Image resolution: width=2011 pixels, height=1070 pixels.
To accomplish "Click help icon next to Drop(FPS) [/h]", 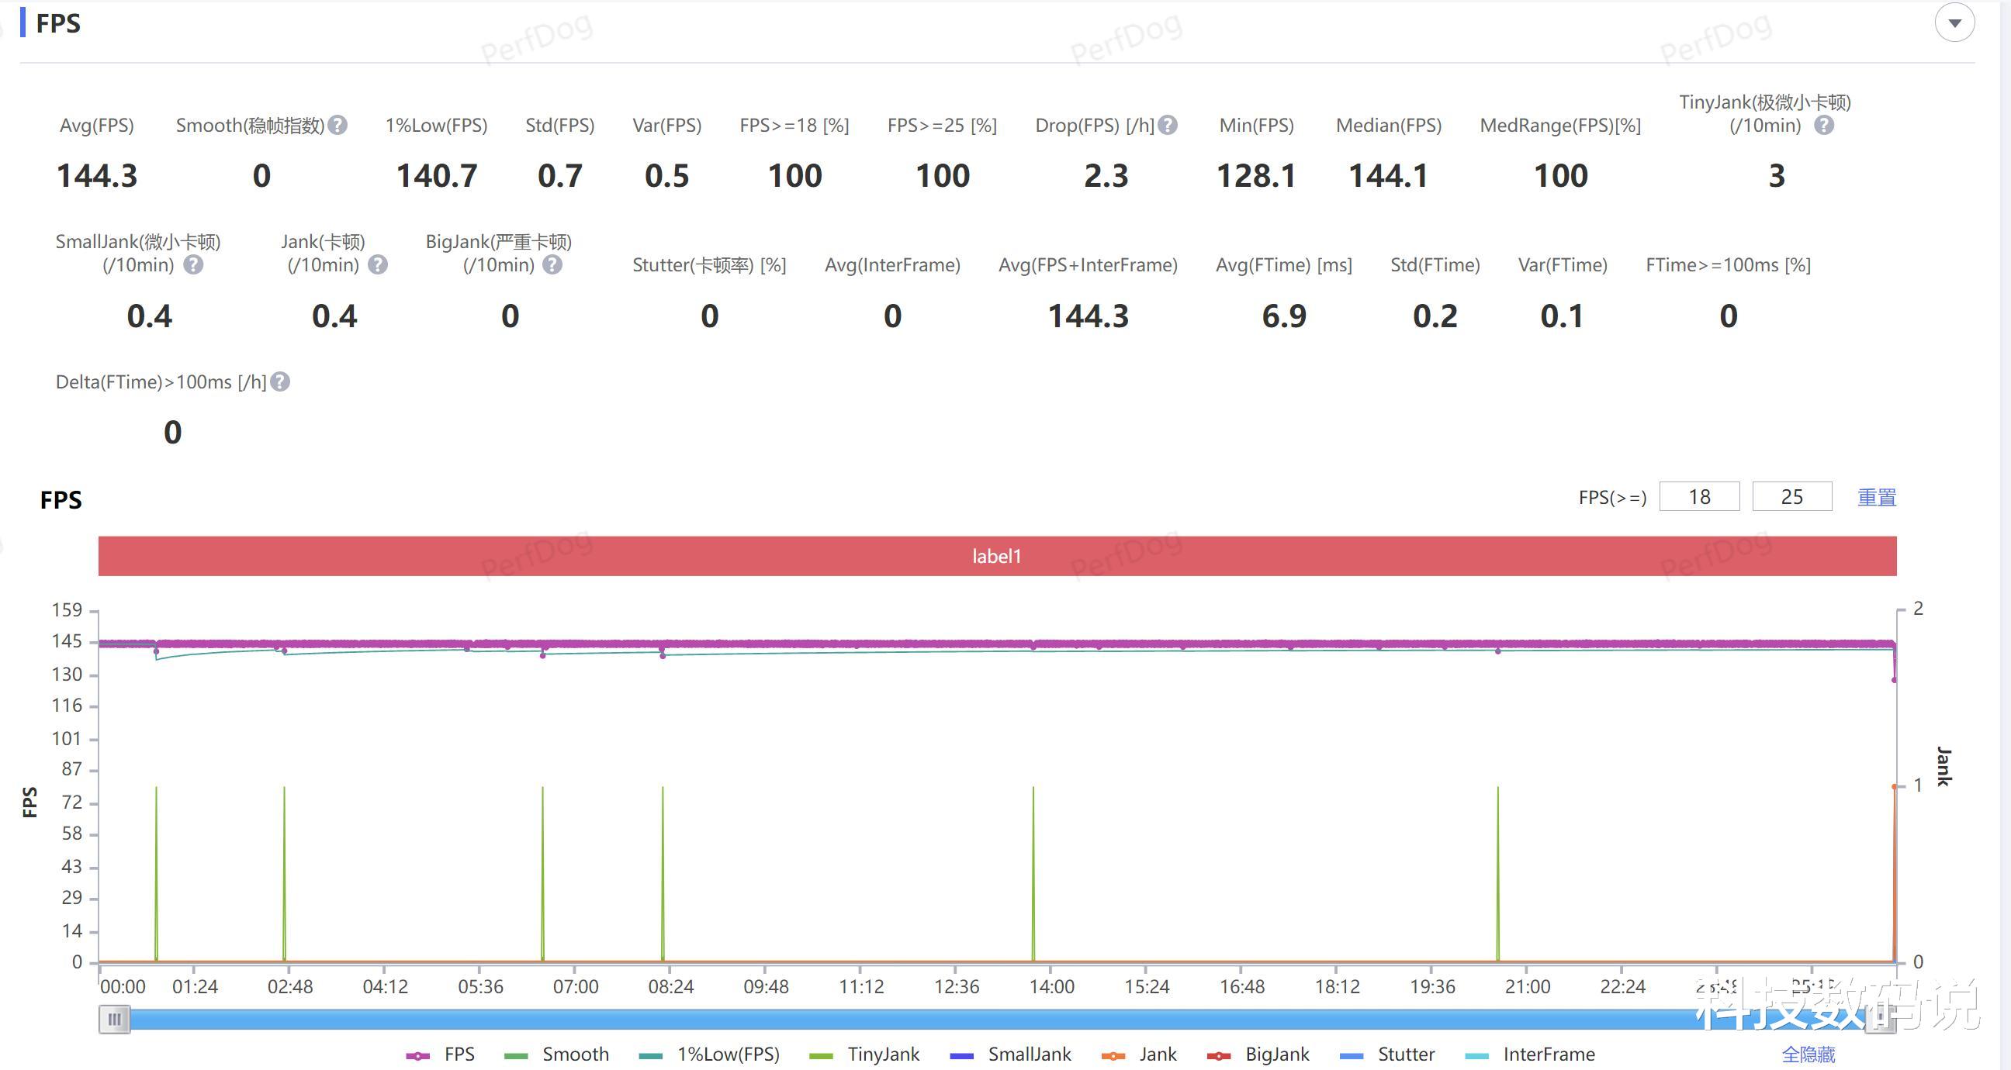I will [1168, 126].
